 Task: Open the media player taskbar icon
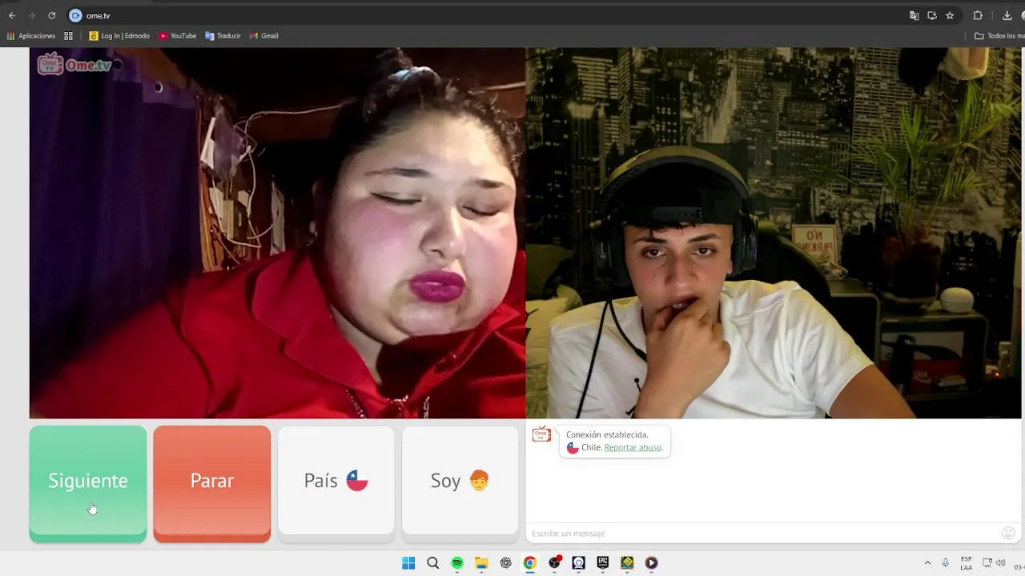tap(652, 563)
